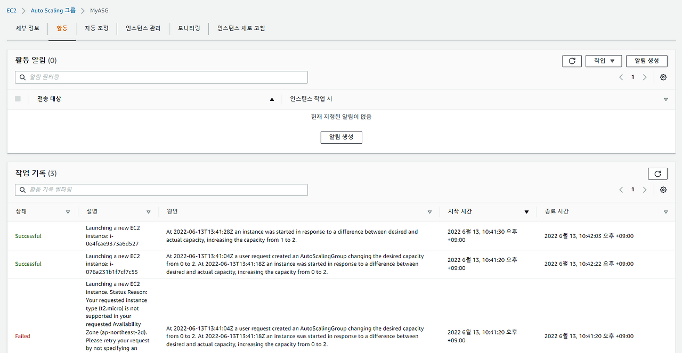Image resolution: width=682 pixels, height=353 pixels.
Task: Click MyASG breadcrumb item
Action: [x=100, y=10]
